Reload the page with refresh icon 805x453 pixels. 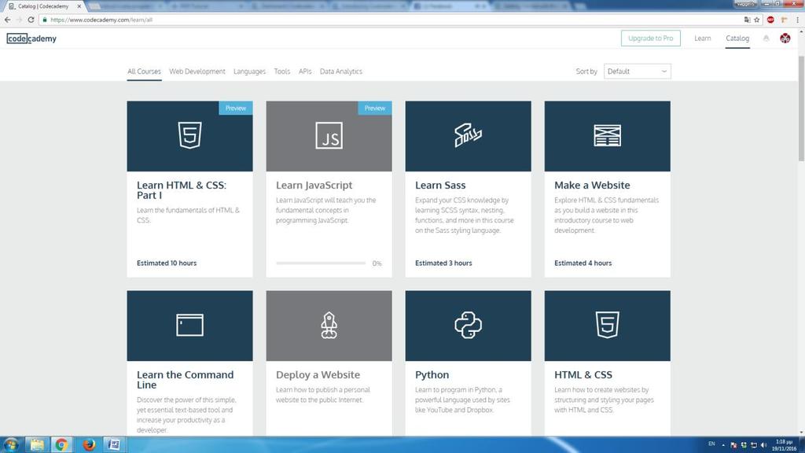[31, 20]
